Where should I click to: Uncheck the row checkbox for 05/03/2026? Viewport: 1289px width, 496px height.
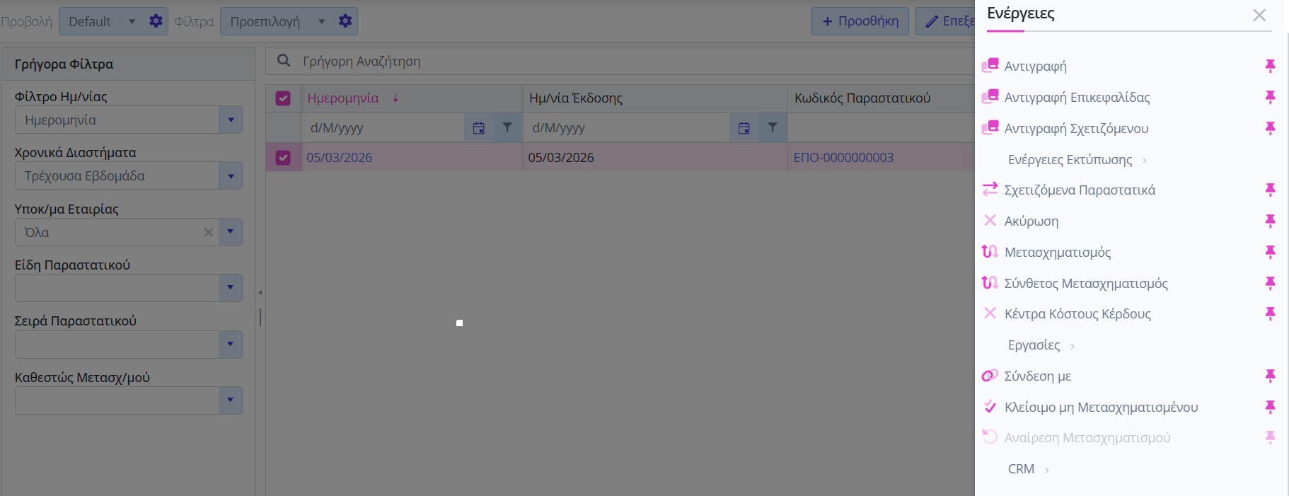[283, 157]
